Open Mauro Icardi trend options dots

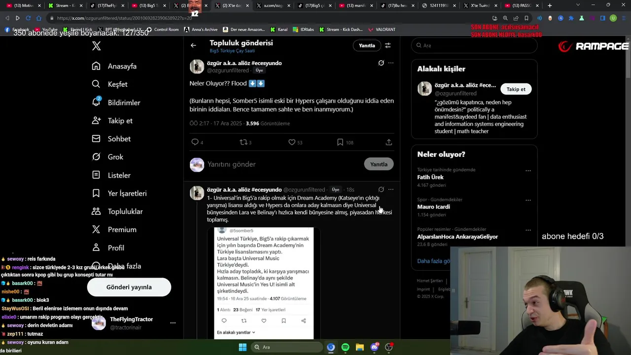tap(528, 200)
